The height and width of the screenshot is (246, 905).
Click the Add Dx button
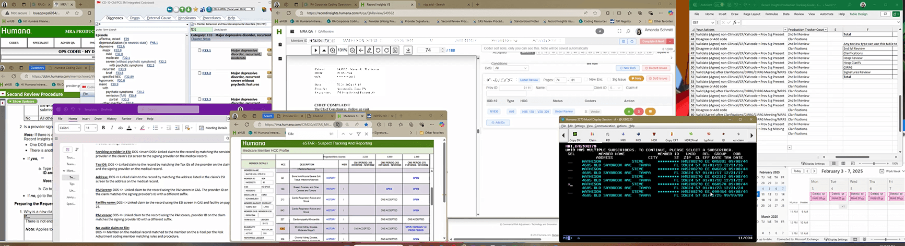coord(498,122)
